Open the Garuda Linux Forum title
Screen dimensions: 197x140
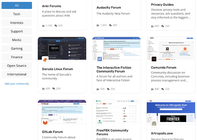[57, 69]
